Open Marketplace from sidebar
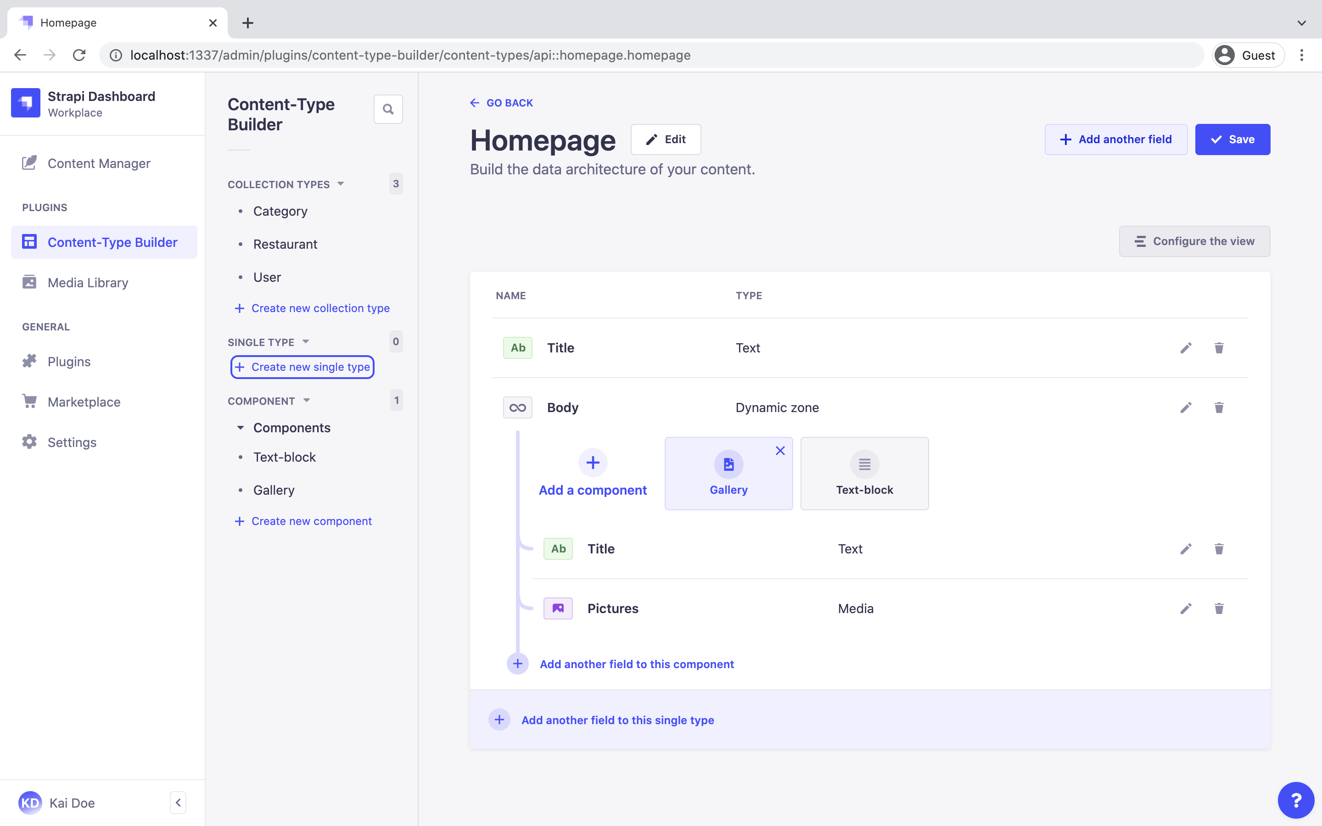Viewport: 1322px width, 826px height. coord(84,401)
